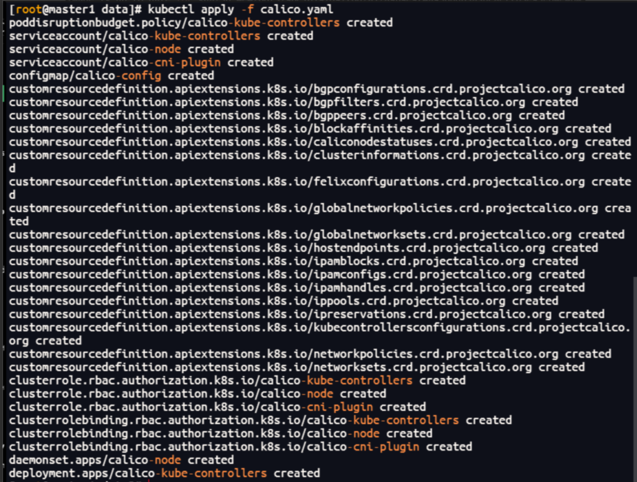
Task: Click the networksets.crd.projectcalico.org line
Action: tap(297, 368)
